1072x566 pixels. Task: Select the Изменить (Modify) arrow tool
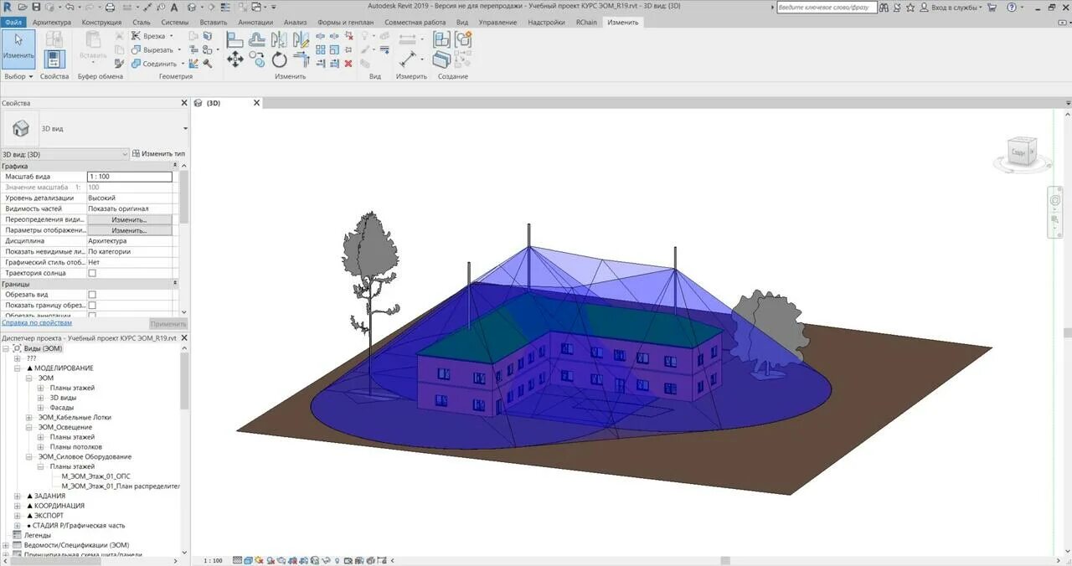(x=18, y=49)
